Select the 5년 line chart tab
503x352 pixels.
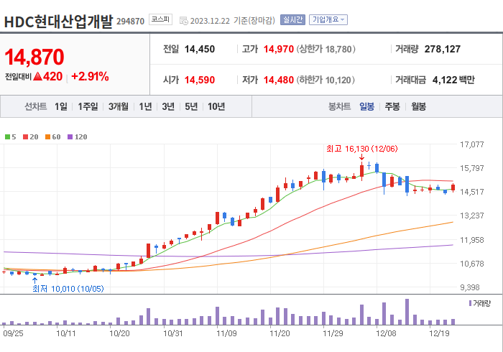click(191, 106)
